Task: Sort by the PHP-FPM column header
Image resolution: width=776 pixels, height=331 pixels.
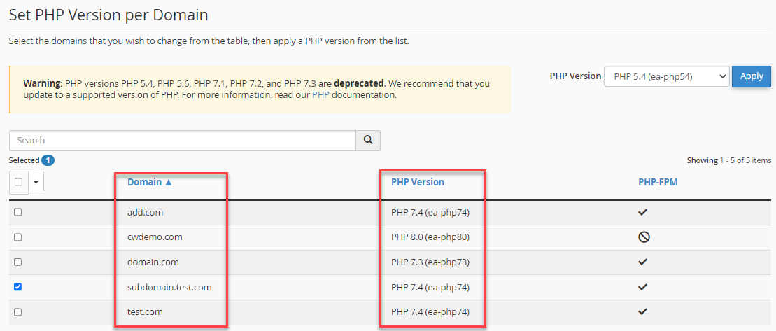Action: click(x=658, y=182)
